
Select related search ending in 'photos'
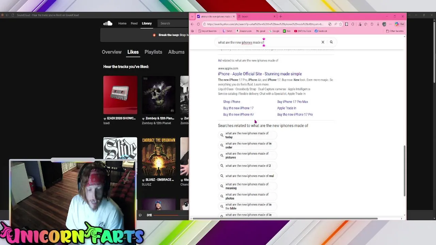(x=247, y=196)
